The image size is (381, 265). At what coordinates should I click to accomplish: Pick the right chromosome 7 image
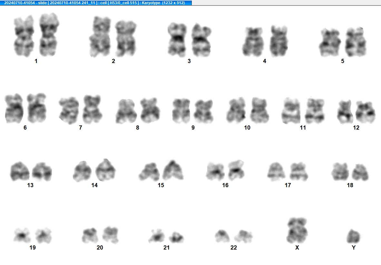click(x=92, y=109)
